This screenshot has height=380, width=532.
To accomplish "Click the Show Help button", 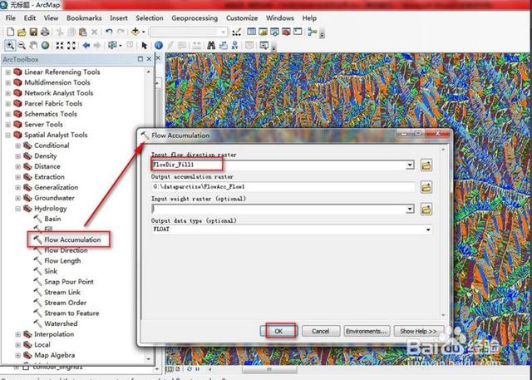I will coord(418,331).
